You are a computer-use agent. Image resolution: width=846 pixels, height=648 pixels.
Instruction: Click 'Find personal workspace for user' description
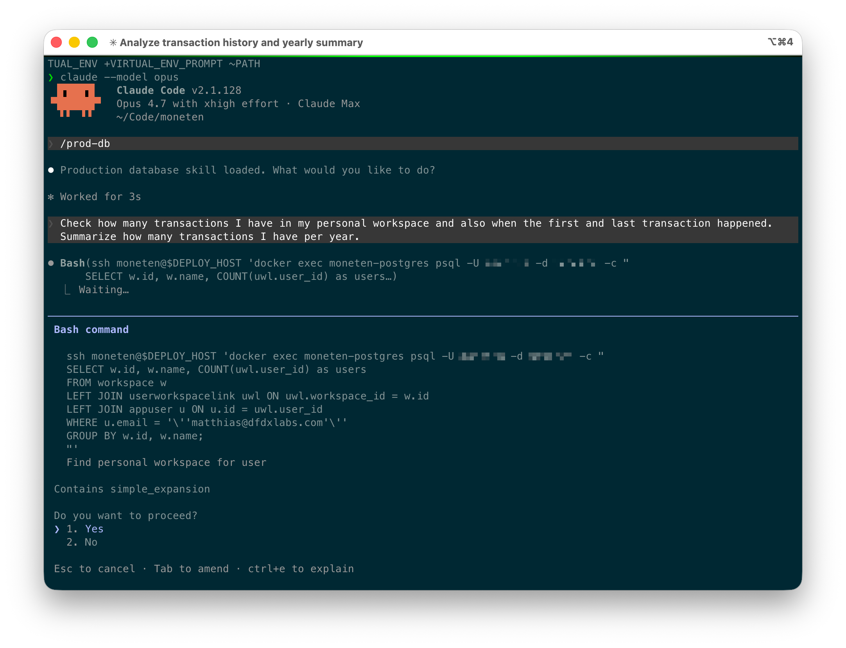click(x=166, y=462)
